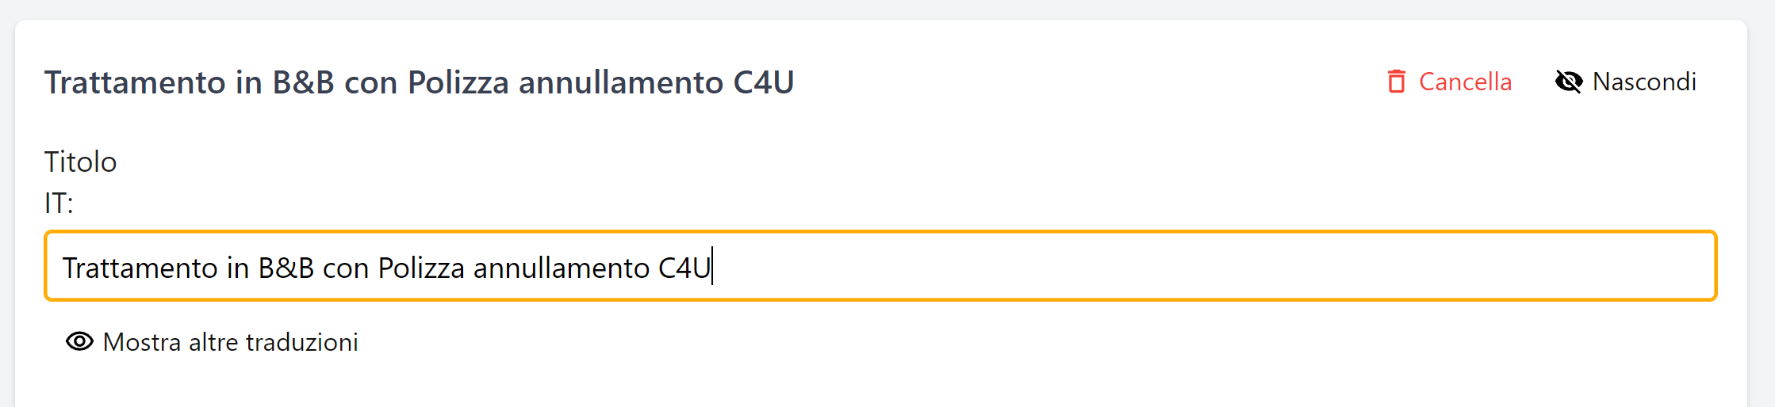This screenshot has width=1775, height=407.
Task: Click B&B inside the title text field
Action: pos(286,268)
